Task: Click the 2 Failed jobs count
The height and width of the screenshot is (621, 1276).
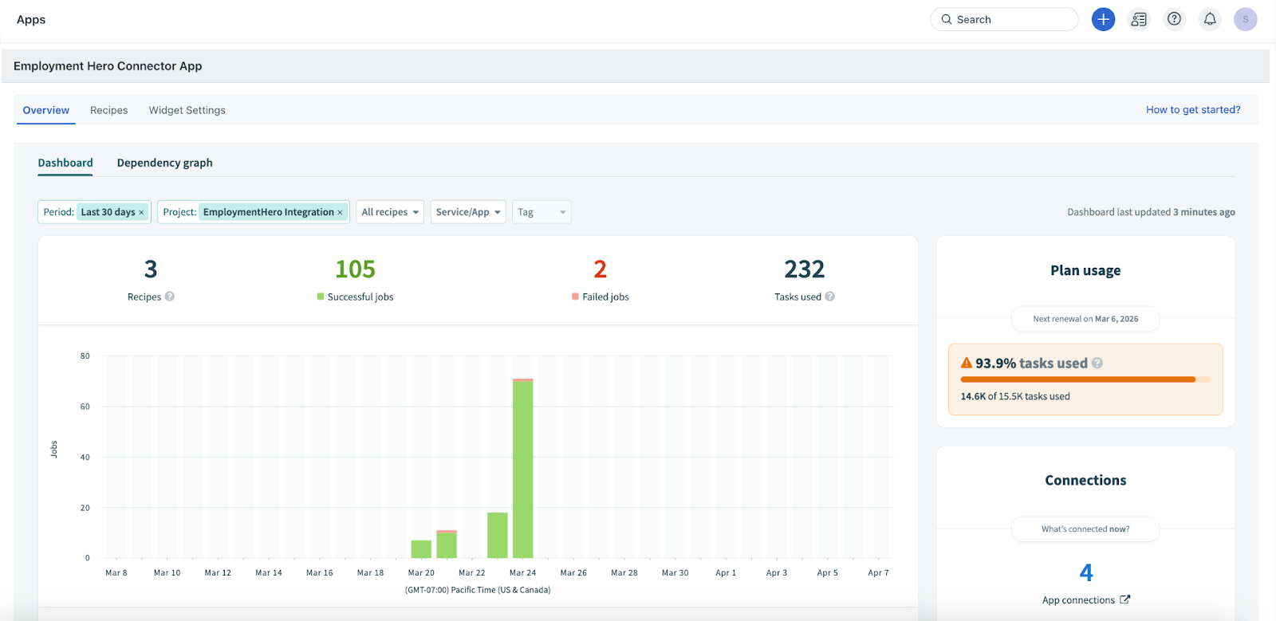Action: point(601,269)
